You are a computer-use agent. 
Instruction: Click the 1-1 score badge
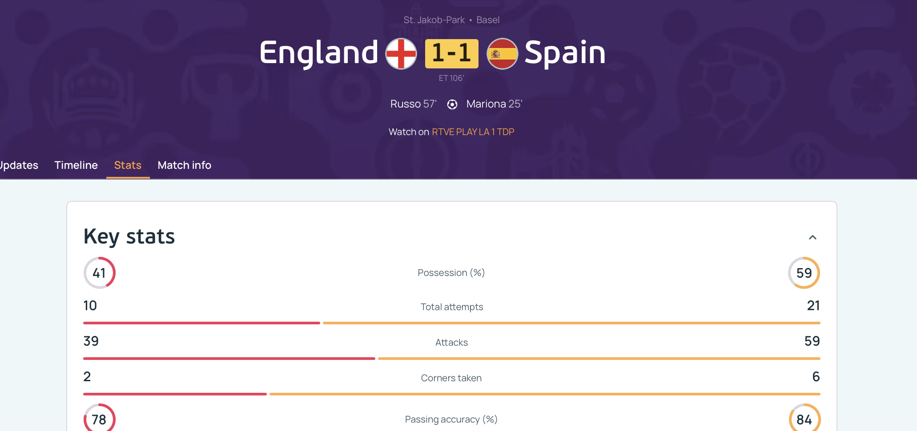(x=451, y=53)
